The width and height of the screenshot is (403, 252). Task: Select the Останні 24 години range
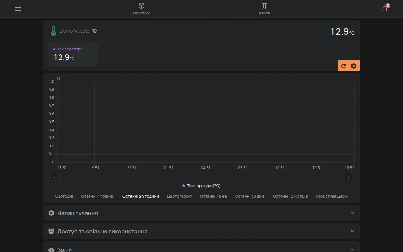pyautogui.click(x=141, y=196)
